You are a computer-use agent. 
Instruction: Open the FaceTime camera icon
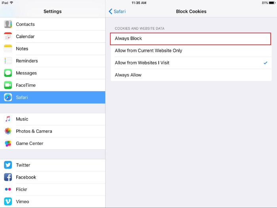tap(8, 85)
